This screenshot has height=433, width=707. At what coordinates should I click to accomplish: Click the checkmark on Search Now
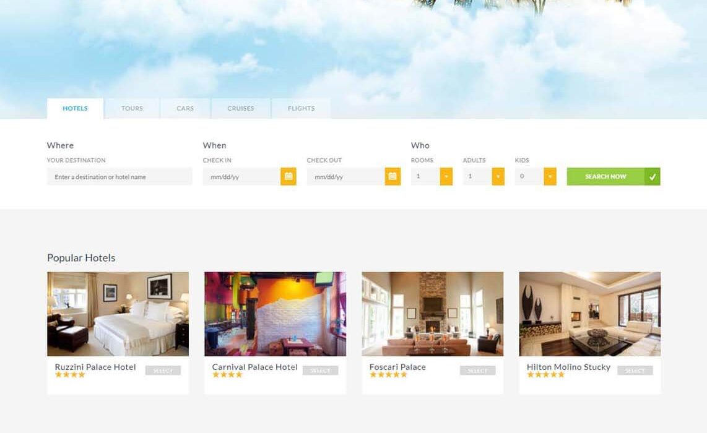(653, 177)
